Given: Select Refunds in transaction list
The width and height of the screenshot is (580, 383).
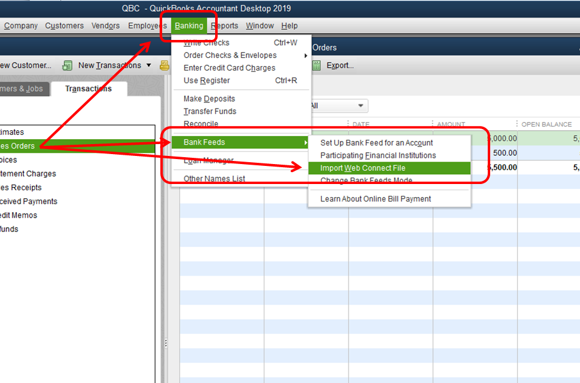Looking at the screenshot, I should pyautogui.click(x=77, y=229).
